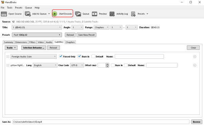Remove the pillow fight subtitle track

(x=195, y=65)
